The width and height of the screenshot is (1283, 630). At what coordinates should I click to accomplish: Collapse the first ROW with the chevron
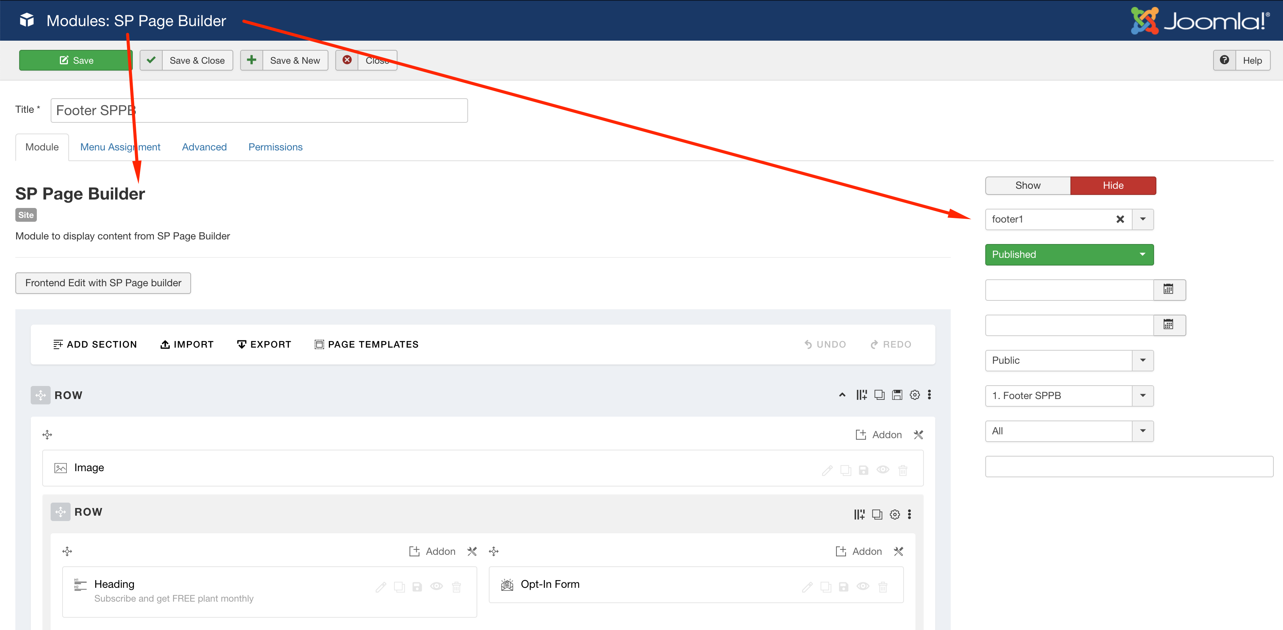click(842, 395)
